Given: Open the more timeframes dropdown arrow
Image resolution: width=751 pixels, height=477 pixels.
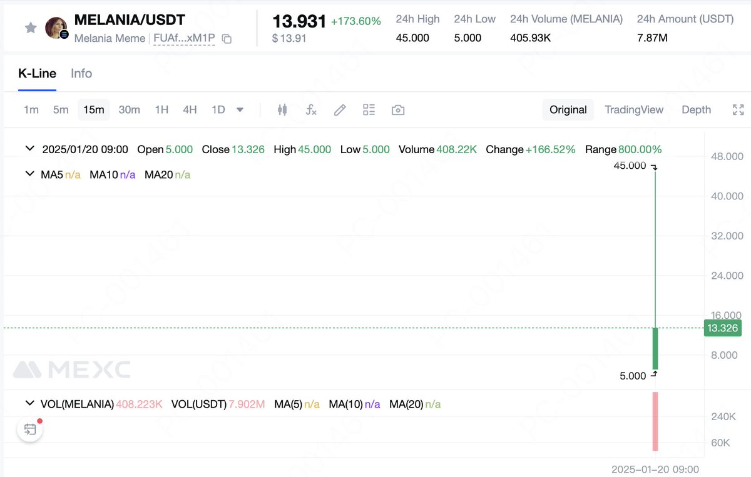Looking at the screenshot, I should pyautogui.click(x=240, y=110).
